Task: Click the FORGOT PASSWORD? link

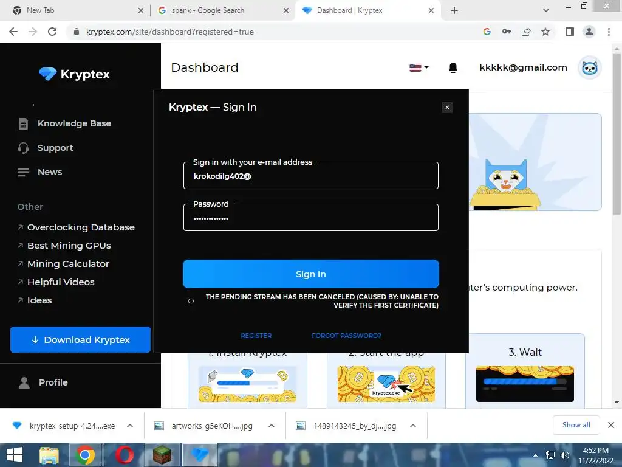Action: [346, 336]
